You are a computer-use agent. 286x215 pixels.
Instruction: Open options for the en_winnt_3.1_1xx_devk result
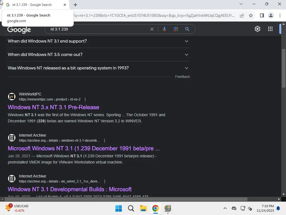point(104,181)
